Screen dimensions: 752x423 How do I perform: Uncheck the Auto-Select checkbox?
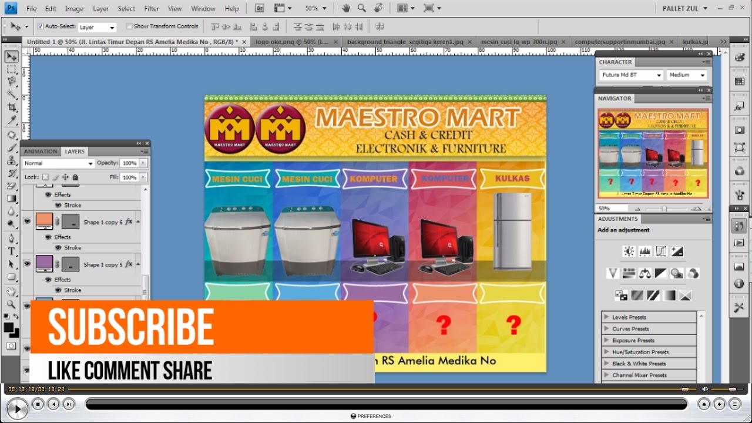click(x=41, y=26)
